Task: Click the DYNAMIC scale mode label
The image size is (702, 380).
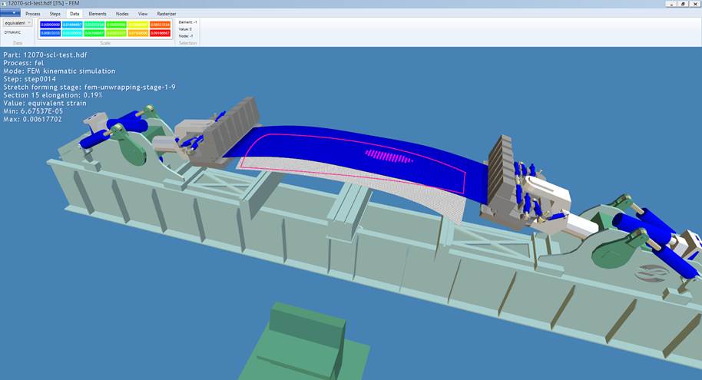Action: pyautogui.click(x=13, y=32)
